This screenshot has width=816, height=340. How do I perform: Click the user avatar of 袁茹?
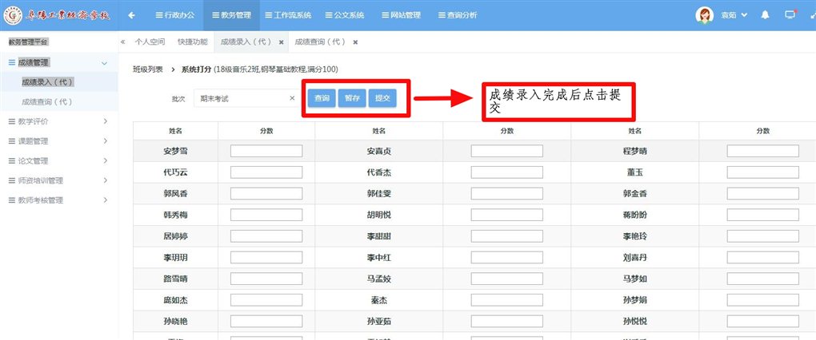[705, 15]
